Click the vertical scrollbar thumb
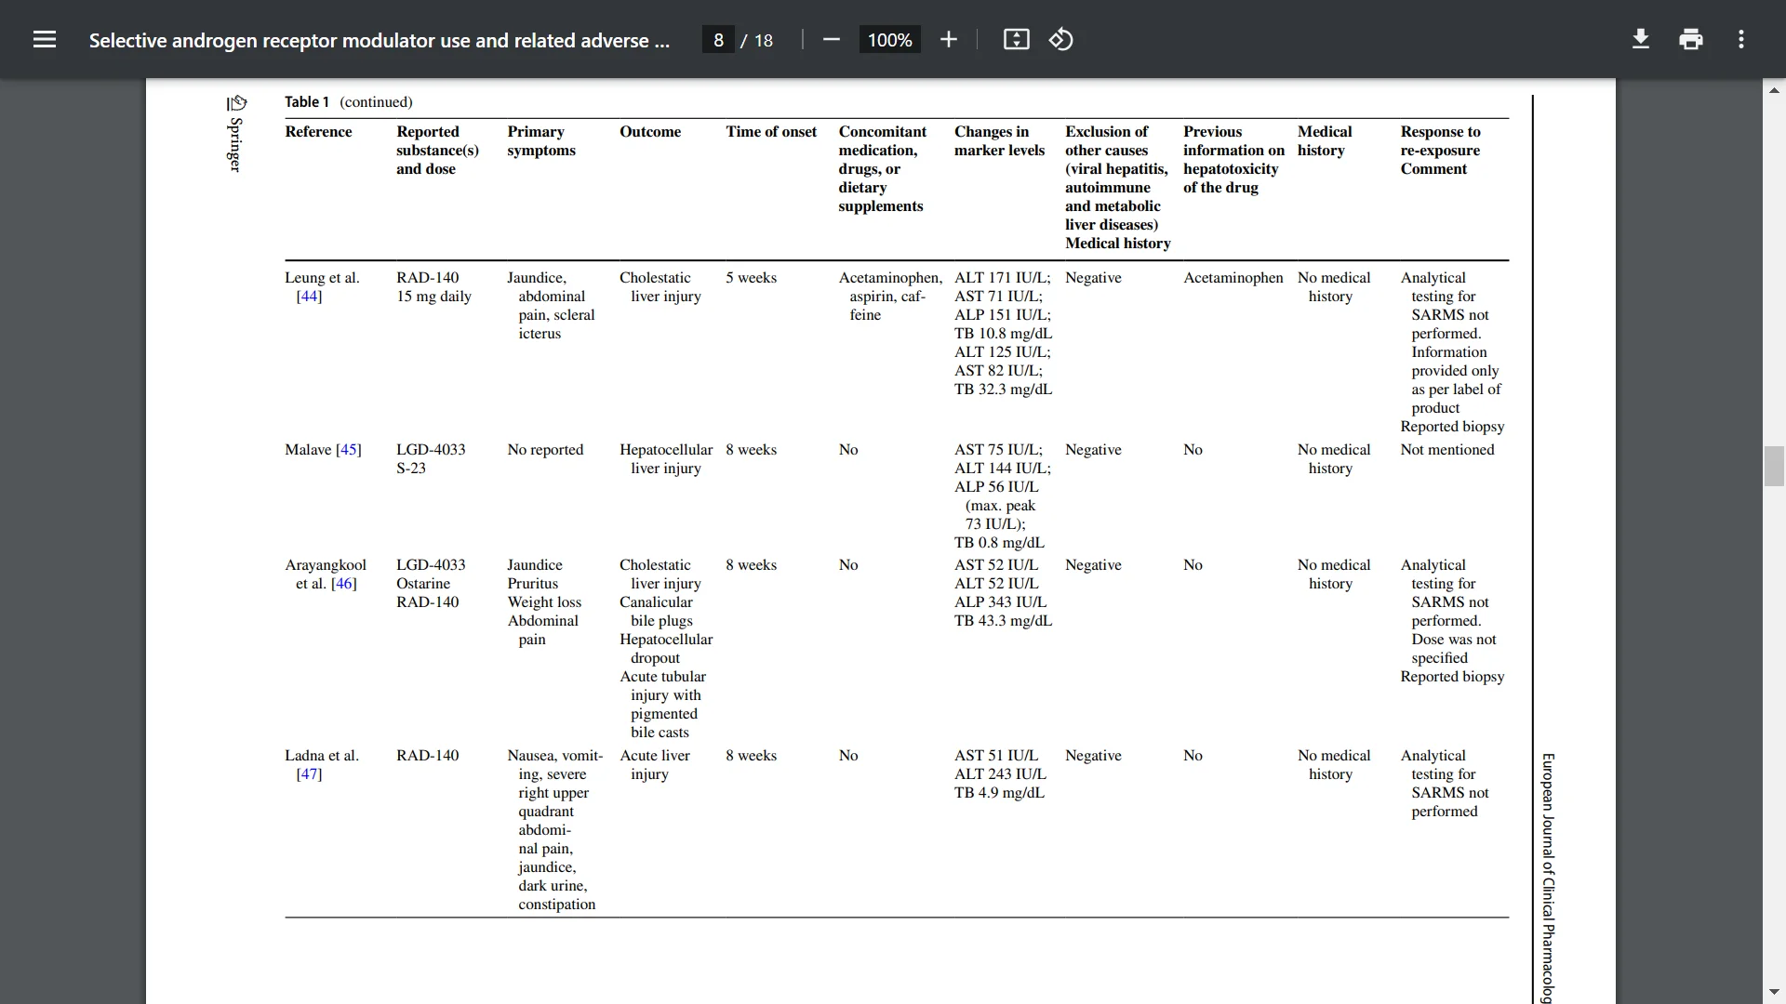 coord(1774,467)
